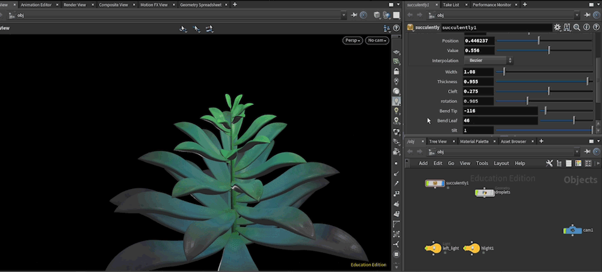Click the viewport snapping options icon

209,29
